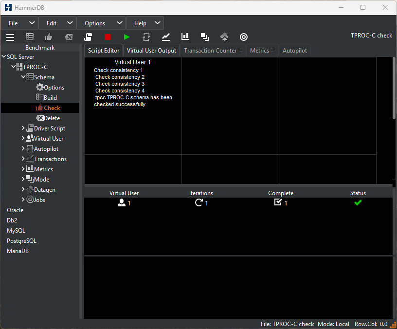Expand the Driver Script tree node
397x329 pixels.
(23, 128)
